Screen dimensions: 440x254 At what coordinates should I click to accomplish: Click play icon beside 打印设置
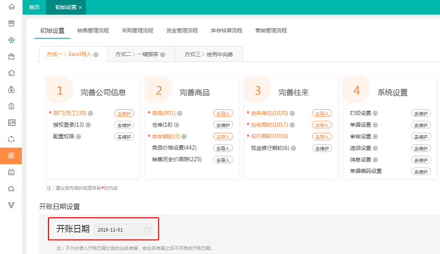coord(376,114)
